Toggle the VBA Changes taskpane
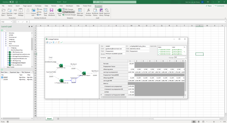This screenshot has width=227, height=123. point(68,9)
